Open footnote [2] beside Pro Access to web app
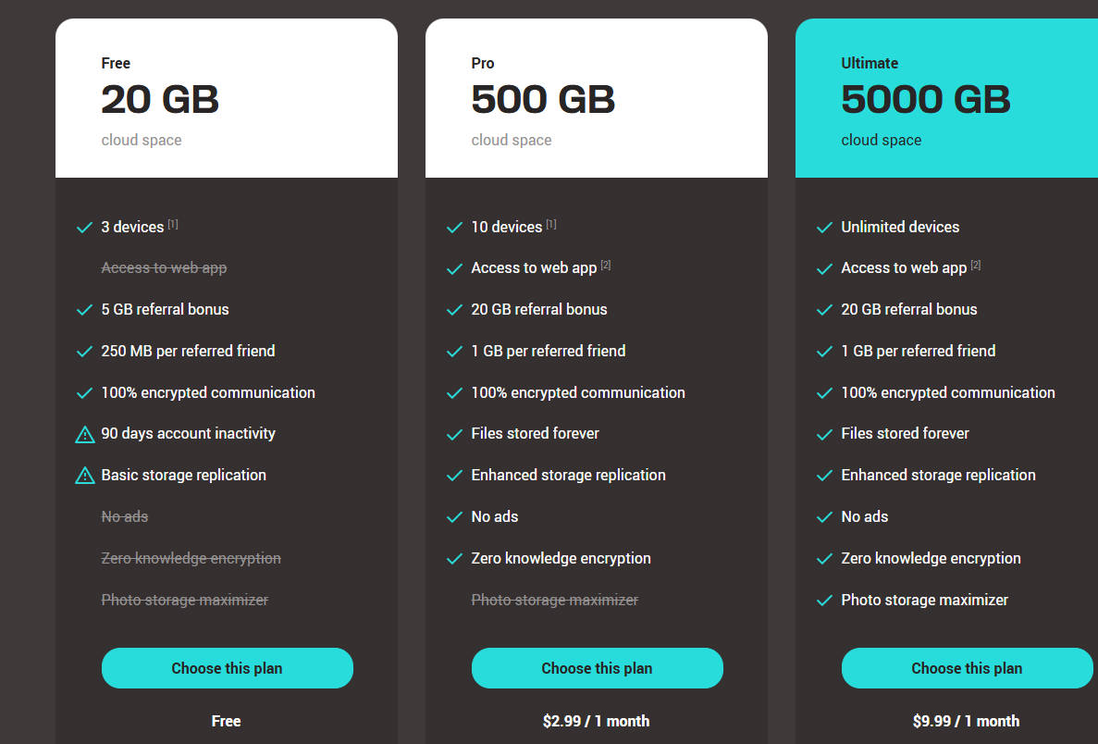The height and width of the screenshot is (744, 1098). click(x=606, y=265)
